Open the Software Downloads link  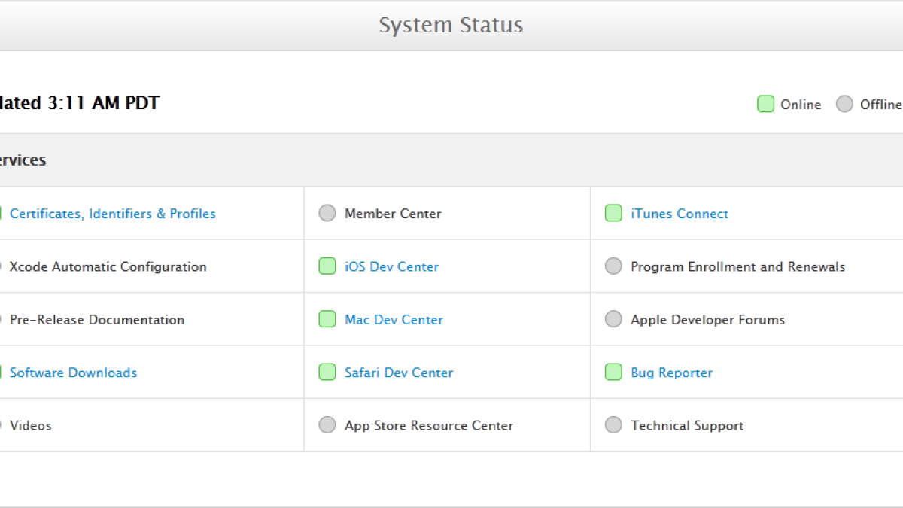coord(73,373)
